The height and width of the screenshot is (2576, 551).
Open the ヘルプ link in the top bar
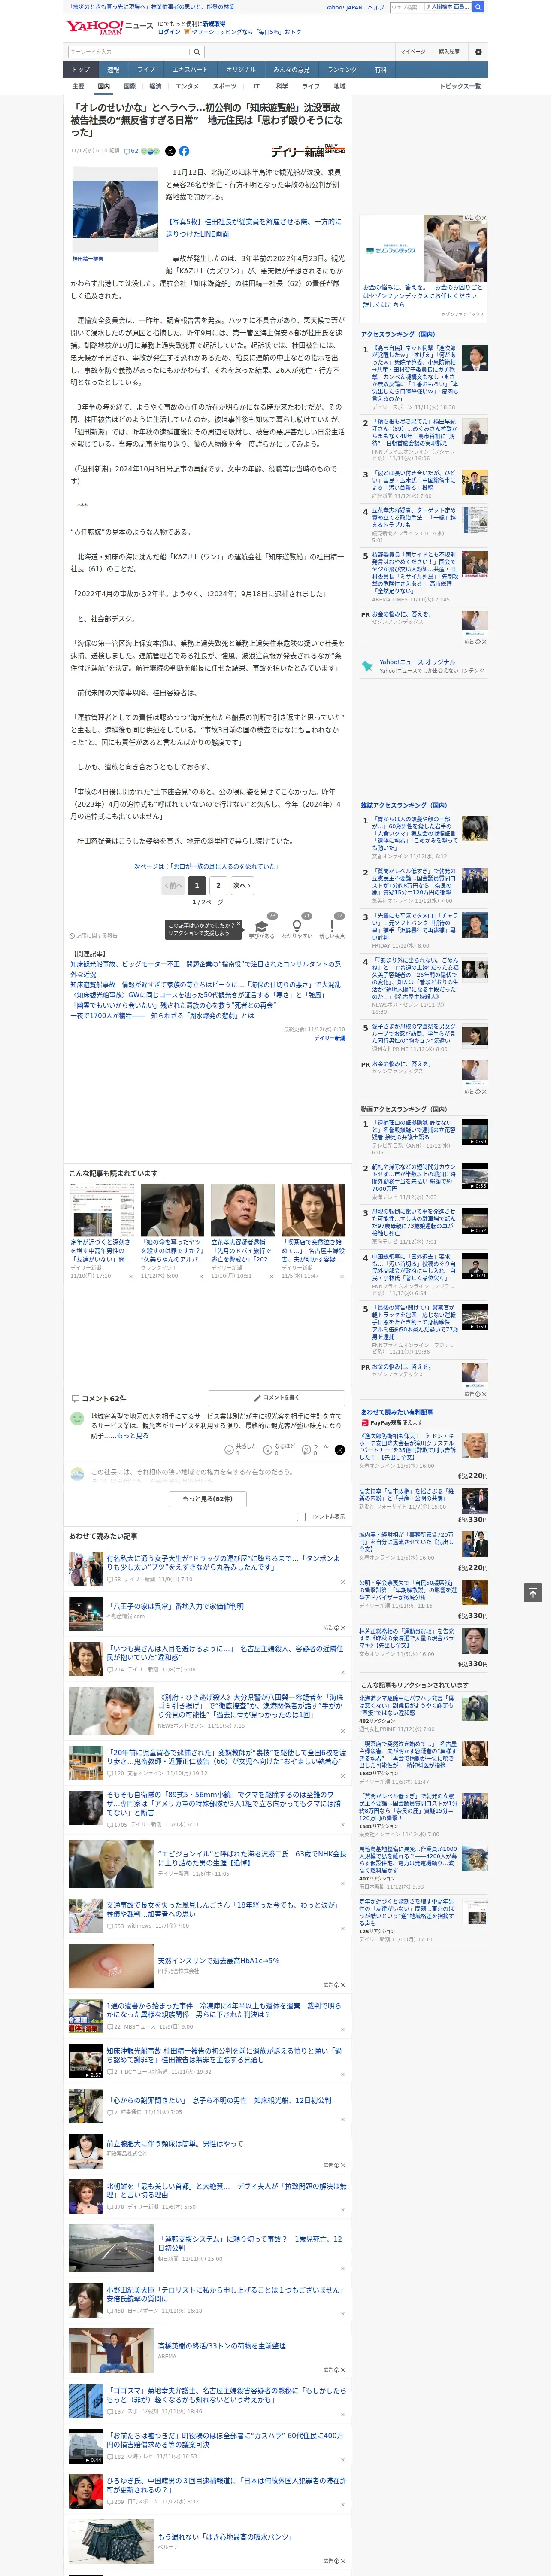376,7
